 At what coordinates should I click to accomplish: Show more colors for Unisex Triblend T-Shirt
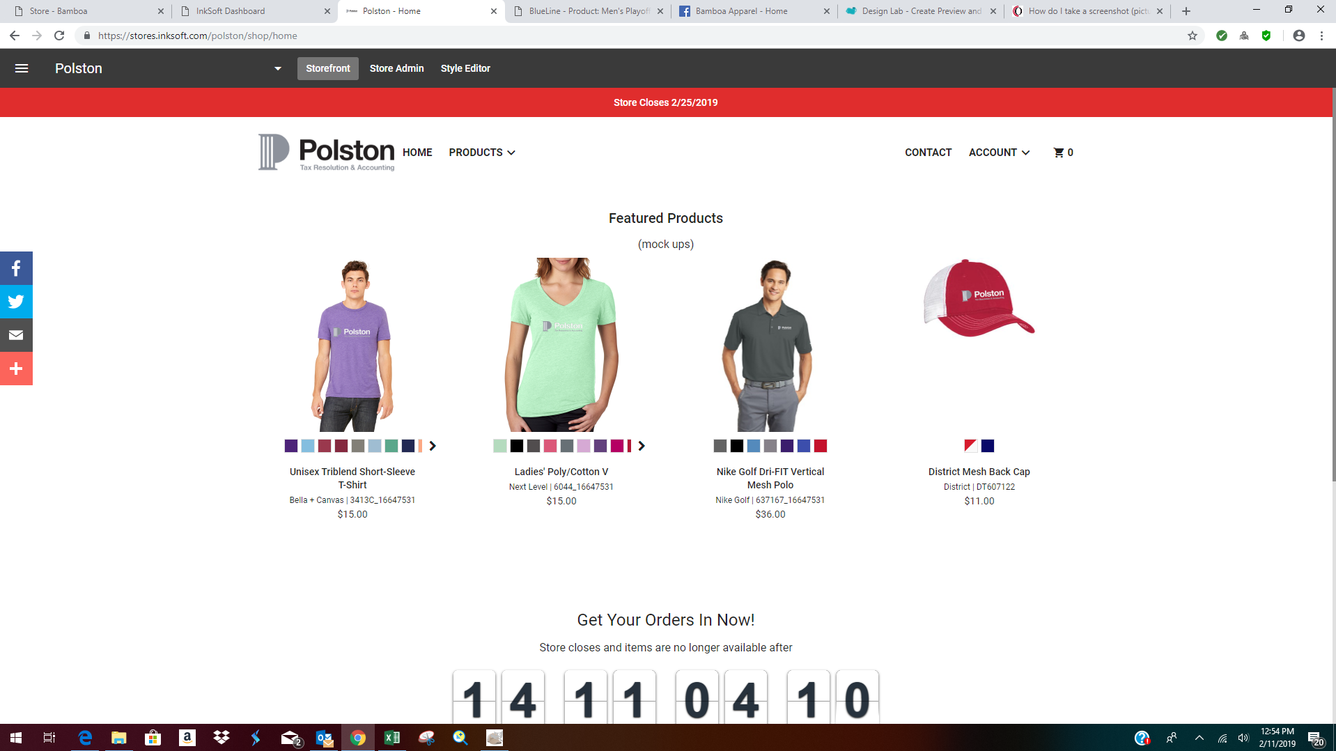click(433, 446)
